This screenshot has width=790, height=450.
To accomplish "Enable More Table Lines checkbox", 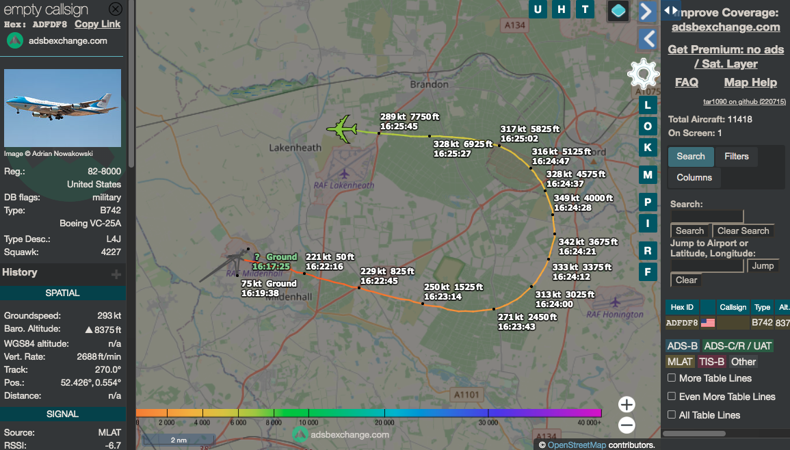I will (672, 378).
